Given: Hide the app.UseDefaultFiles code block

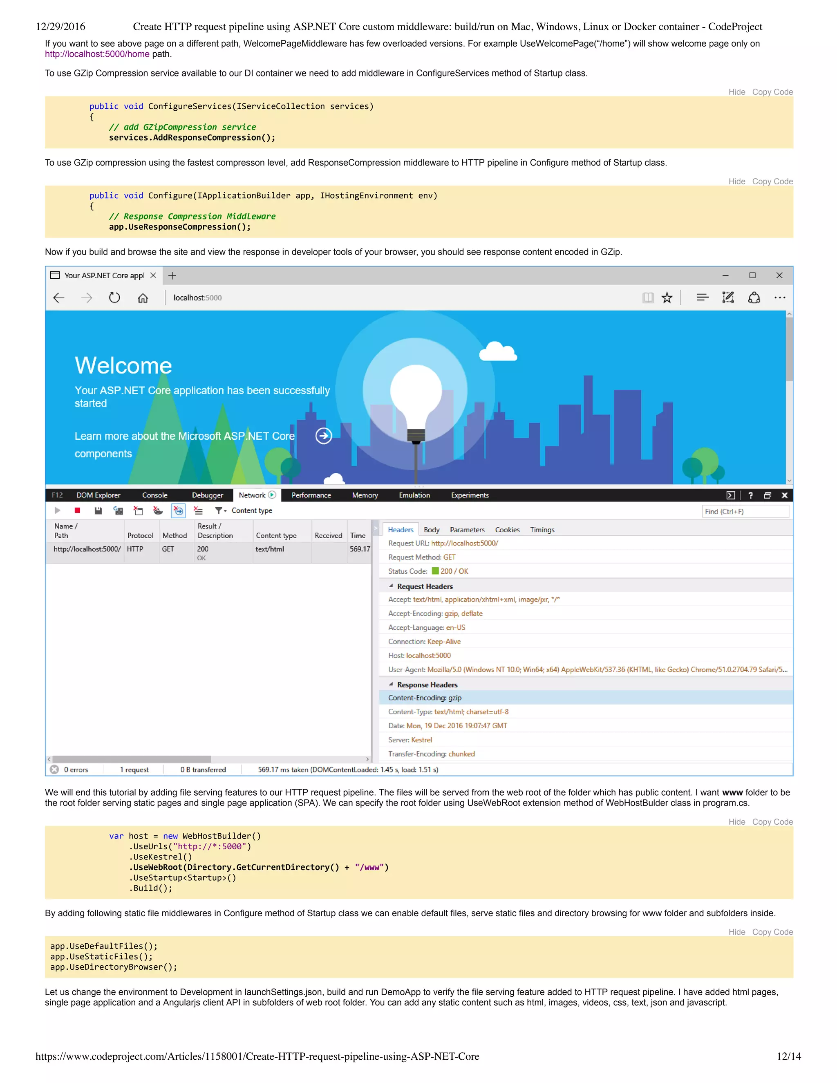Looking at the screenshot, I should 737,932.
